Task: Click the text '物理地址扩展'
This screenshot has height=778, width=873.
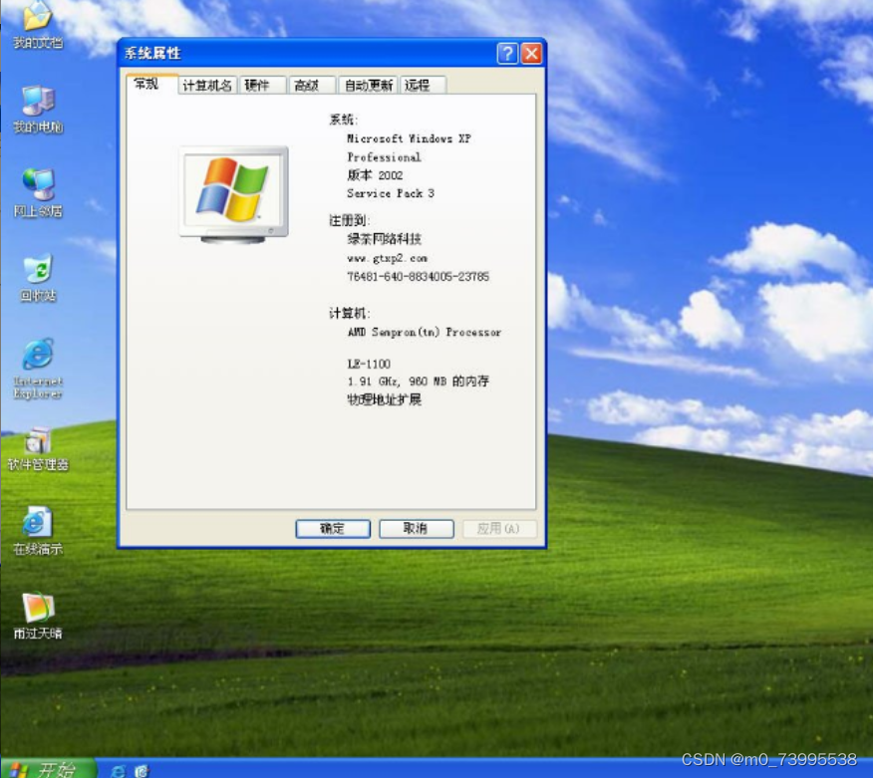Action: point(384,399)
